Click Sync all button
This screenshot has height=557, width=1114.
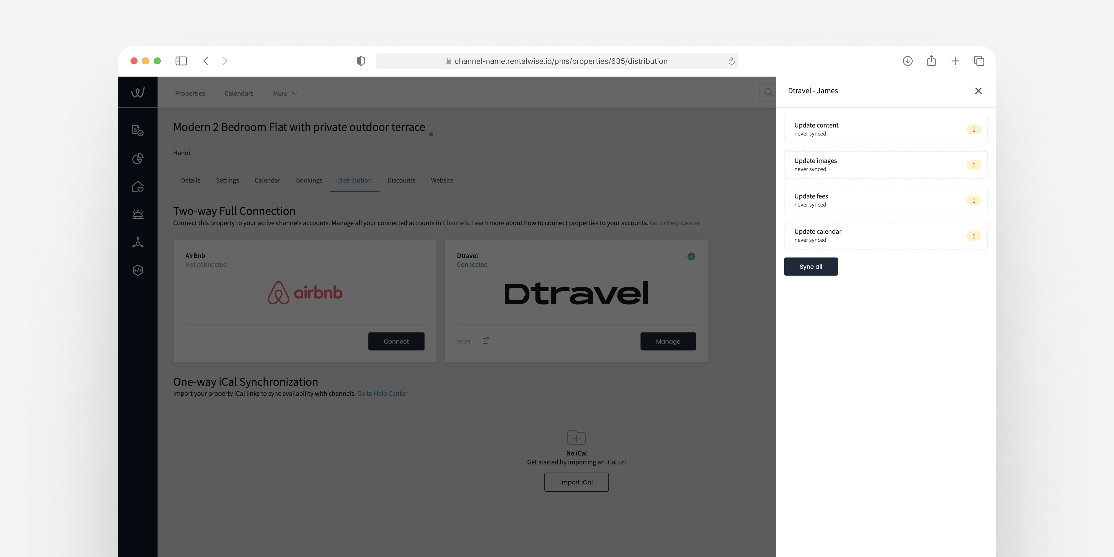coord(811,266)
